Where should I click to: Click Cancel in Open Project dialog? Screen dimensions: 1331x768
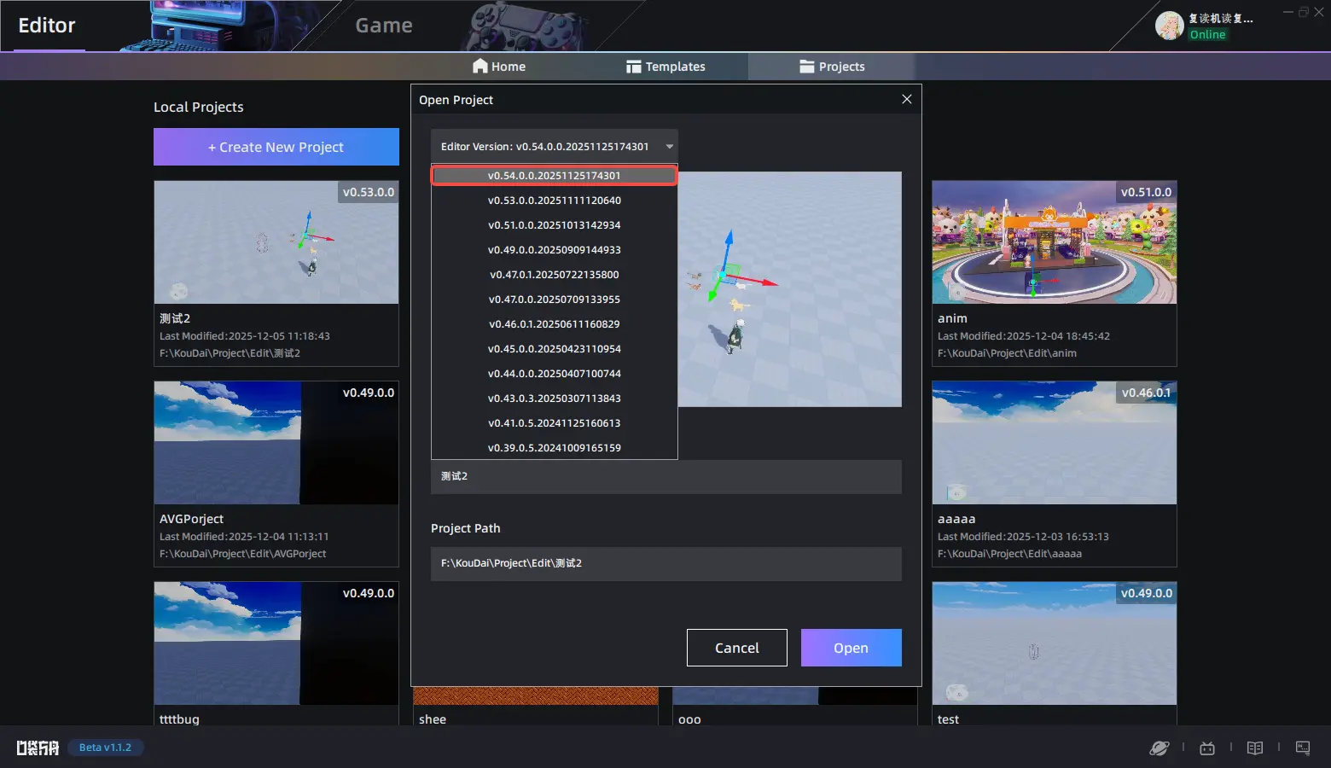tap(736, 648)
